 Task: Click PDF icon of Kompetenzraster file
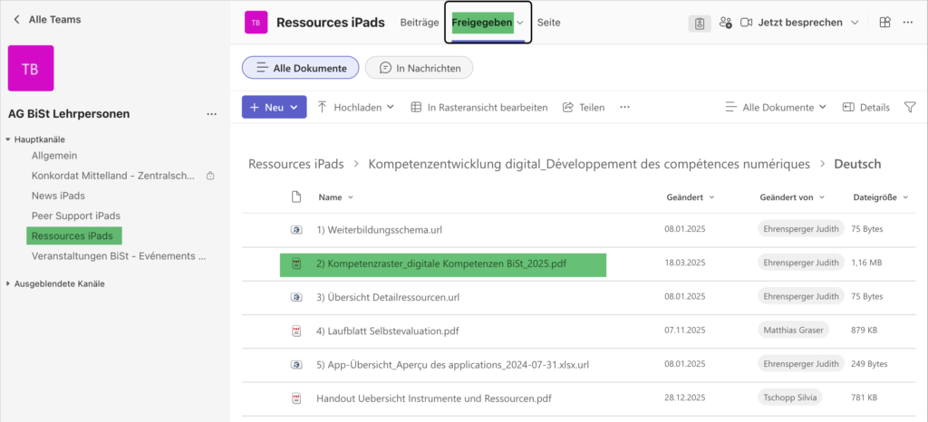point(296,264)
